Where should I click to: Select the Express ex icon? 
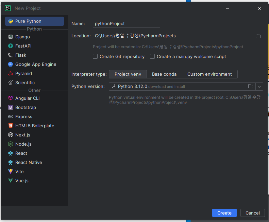11,116
